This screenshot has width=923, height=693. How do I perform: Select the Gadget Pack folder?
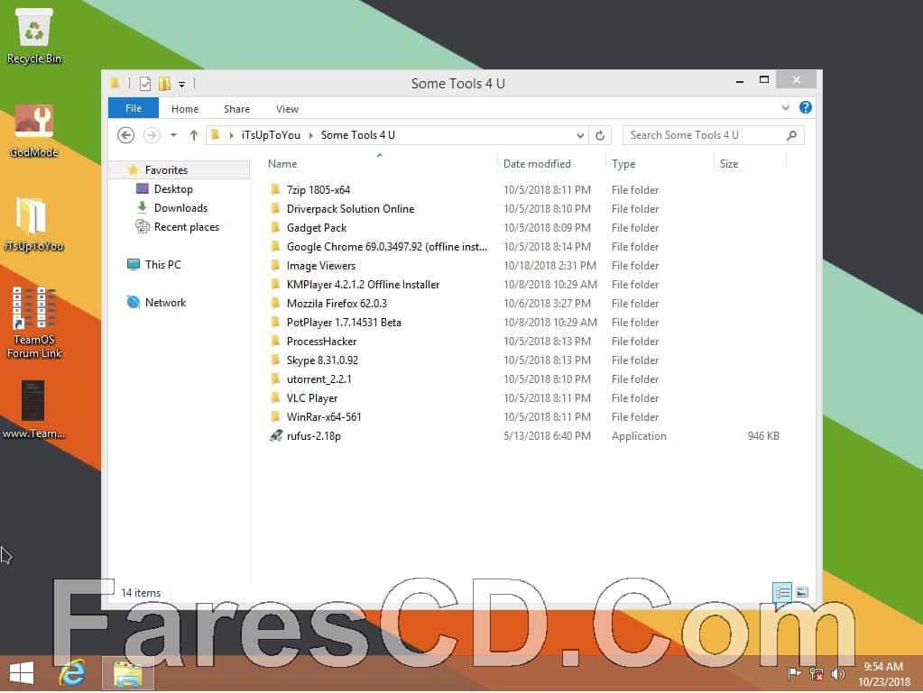pos(316,227)
